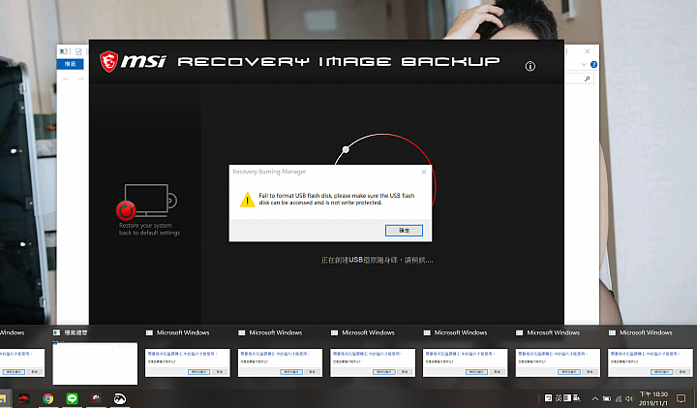
Task: Switch input language with 英 indicator
Action: click(x=559, y=398)
